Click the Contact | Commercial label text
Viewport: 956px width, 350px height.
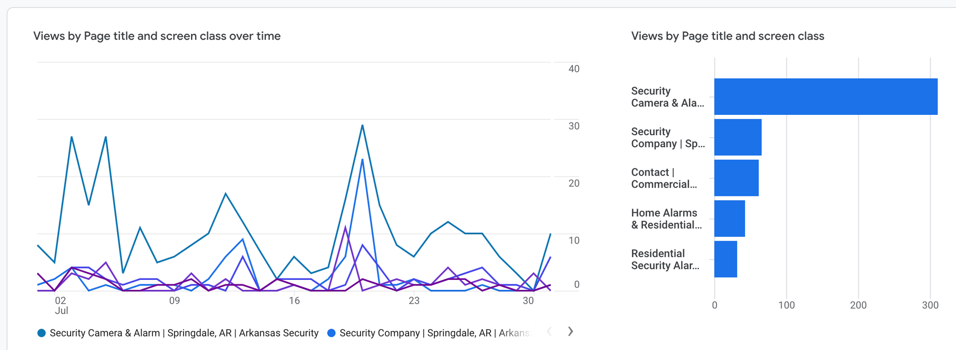pyautogui.click(x=664, y=178)
